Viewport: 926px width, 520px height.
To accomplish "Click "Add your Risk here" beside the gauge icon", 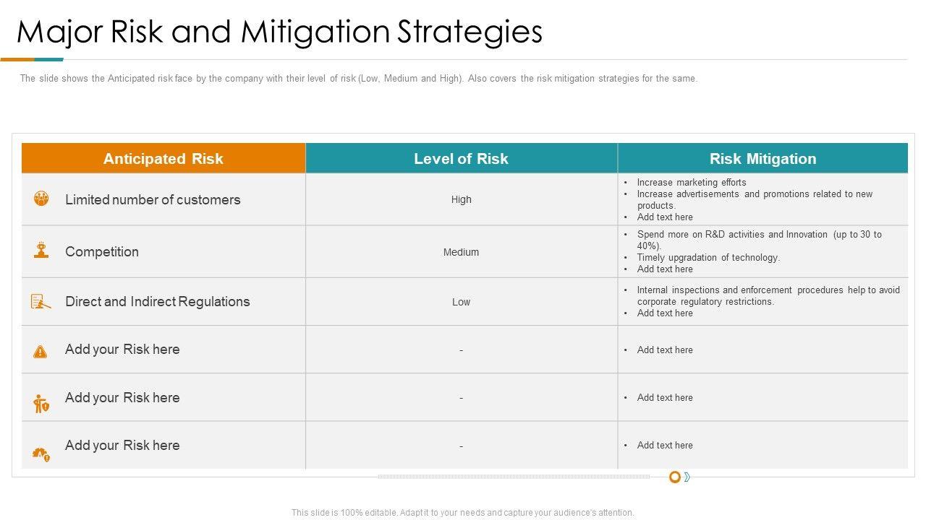I will [122, 446].
